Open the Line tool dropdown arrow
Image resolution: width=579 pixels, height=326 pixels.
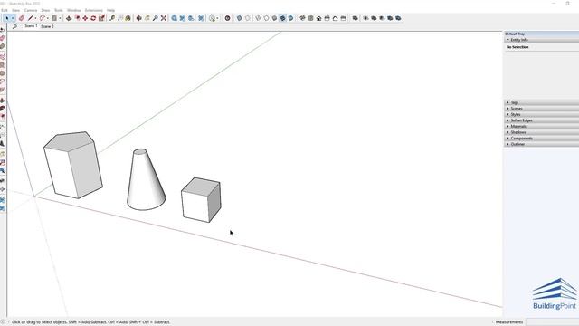pos(35,18)
